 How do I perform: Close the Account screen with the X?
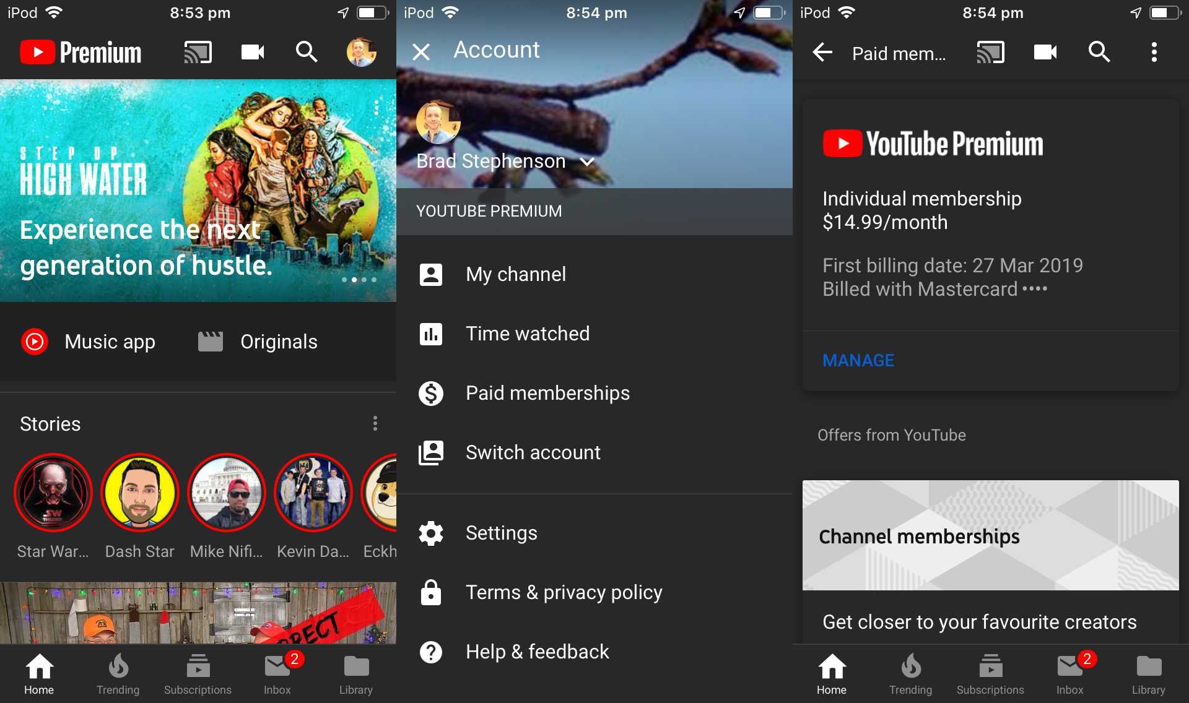421,52
